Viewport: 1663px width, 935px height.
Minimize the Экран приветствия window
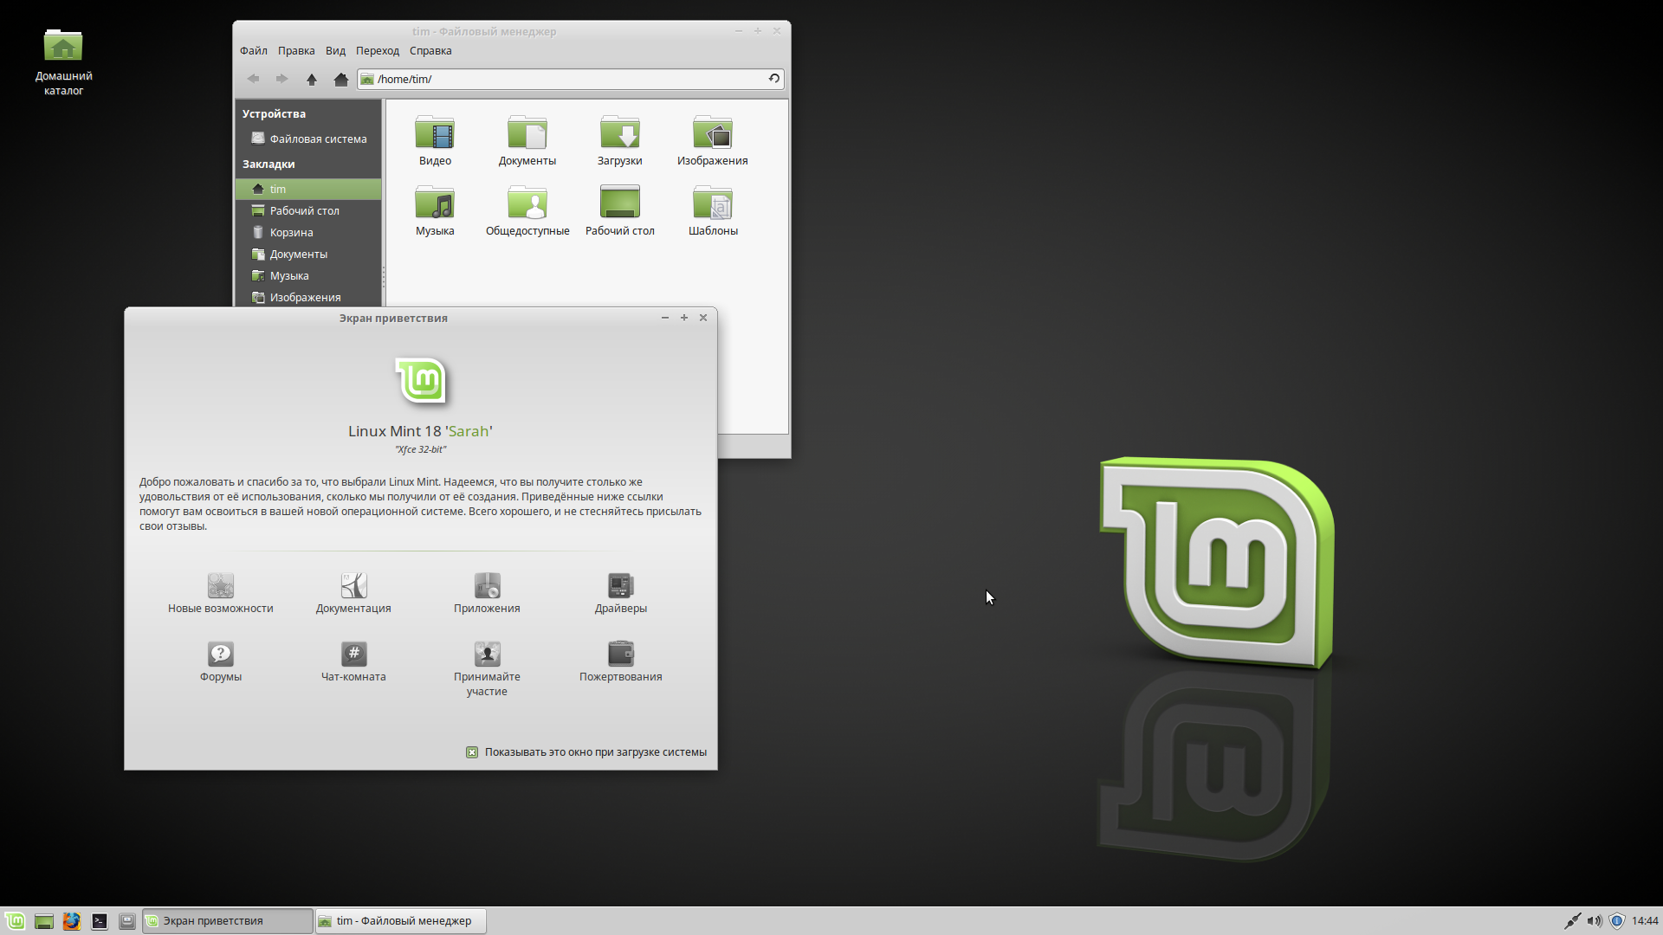tap(665, 318)
